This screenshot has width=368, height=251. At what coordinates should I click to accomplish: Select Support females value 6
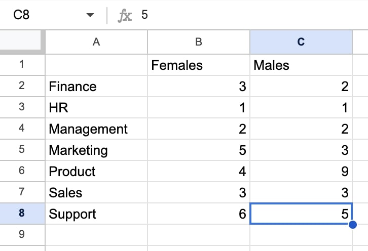pyautogui.click(x=199, y=214)
